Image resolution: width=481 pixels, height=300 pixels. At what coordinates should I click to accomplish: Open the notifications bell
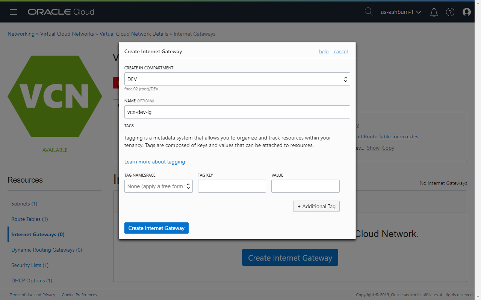[x=434, y=12]
